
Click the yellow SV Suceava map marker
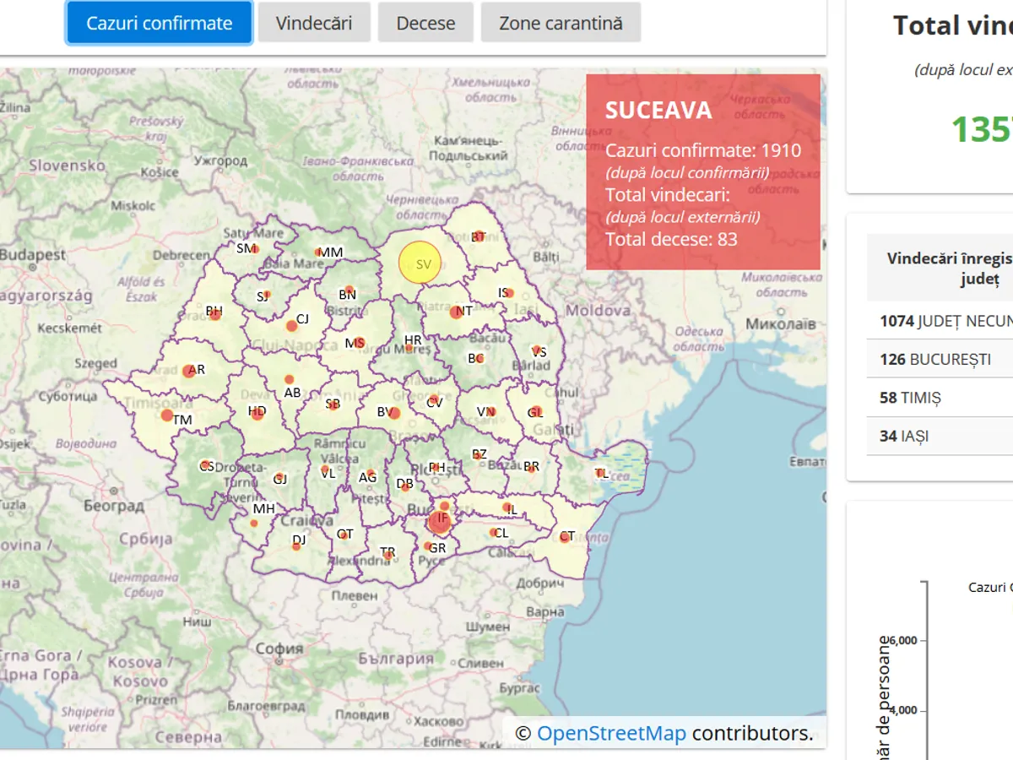click(420, 263)
